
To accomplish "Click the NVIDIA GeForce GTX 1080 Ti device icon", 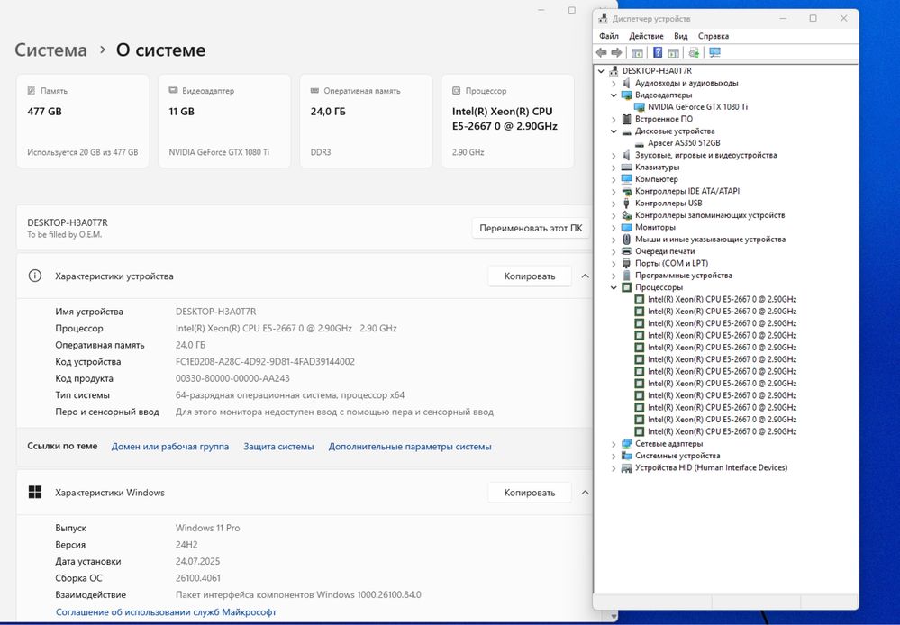I will [640, 107].
